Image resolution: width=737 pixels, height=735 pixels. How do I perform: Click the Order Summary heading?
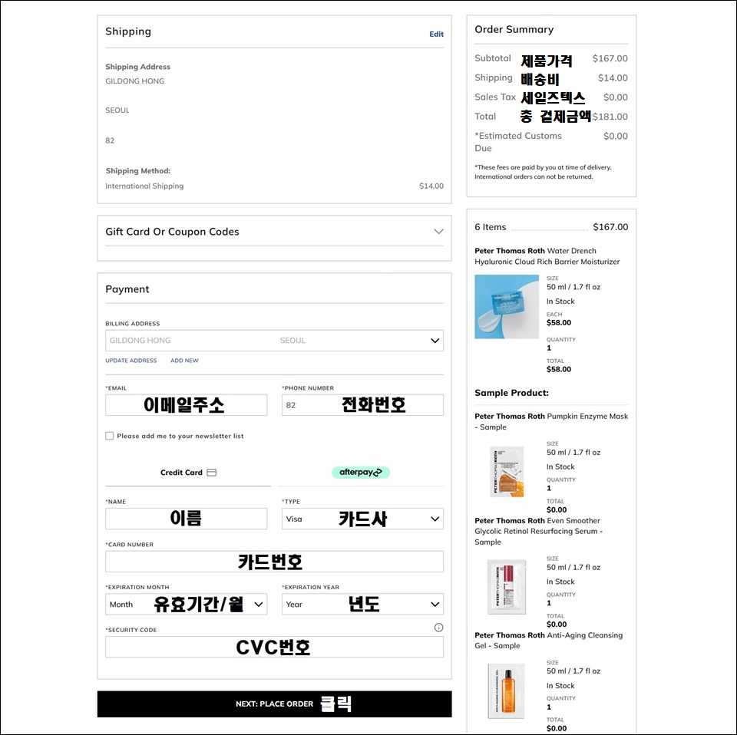[514, 29]
